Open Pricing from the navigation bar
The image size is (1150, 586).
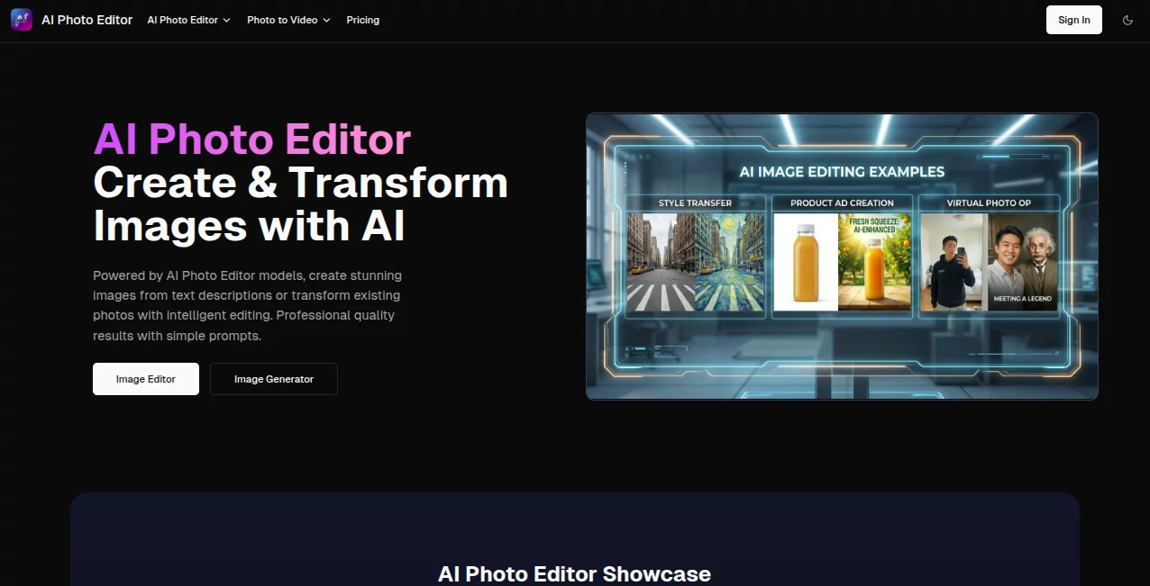click(362, 20)
